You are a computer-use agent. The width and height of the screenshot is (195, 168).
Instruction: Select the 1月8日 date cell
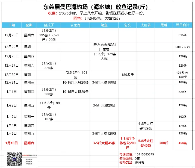click(x=11, y=126)
